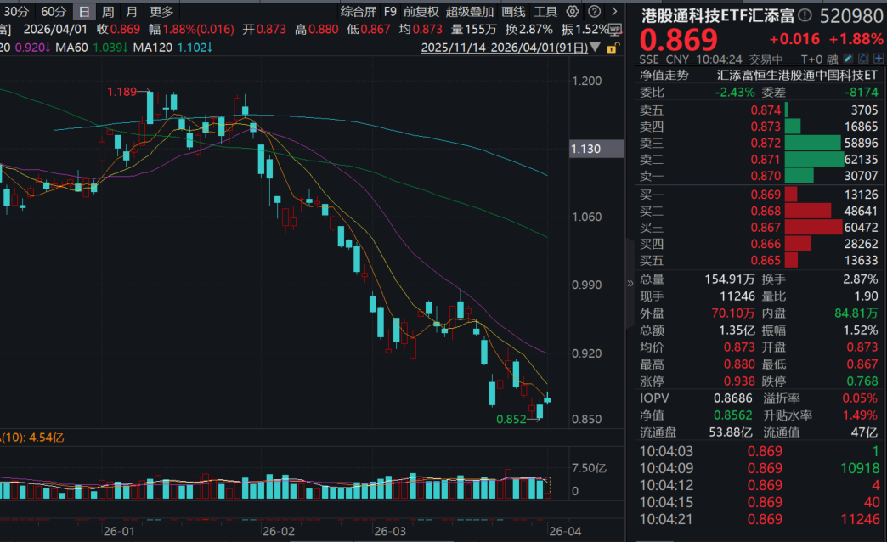Click the info icon beside the ETF name
This screenshot has height=542, width=887.
[805, 14]
